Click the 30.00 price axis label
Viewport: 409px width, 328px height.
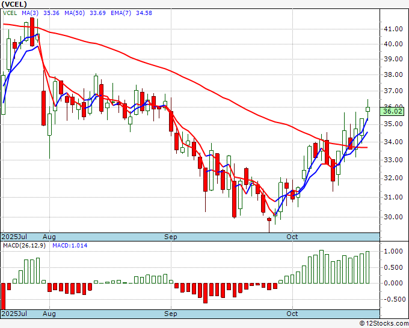[393, 217]
